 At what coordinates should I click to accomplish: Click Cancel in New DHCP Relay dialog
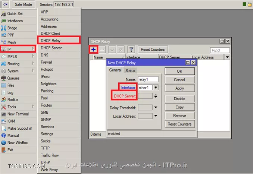(179, 80)
